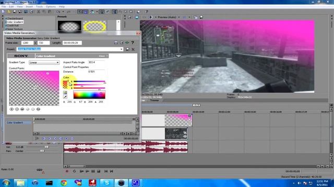Select Credit Roll in the generators list
Image resolution: width=334 pixels, height=187 pixels.
(x=13, y=25)
